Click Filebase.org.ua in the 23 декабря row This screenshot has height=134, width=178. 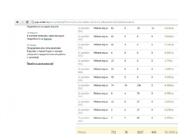(x=101, y=85)
